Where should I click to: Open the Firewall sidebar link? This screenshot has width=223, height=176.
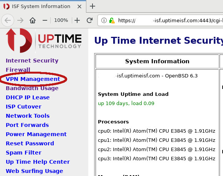[x=18, y=70]
